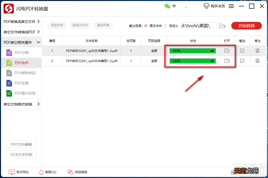Click the 微信客服 link
This screenshot has width=268, height=178.
click(x=77, y=172)
